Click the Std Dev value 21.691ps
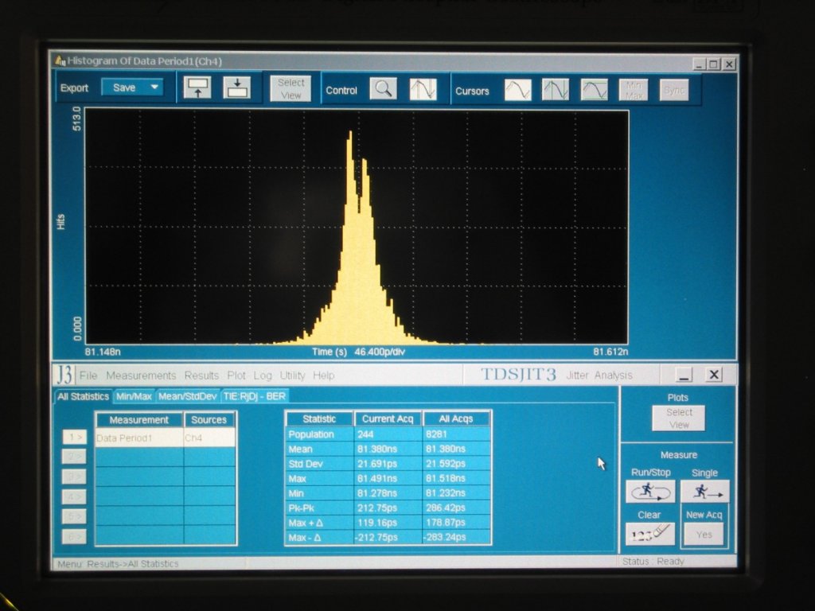The height and width of the screenshot is (611, 815). (x=388, y=464)
